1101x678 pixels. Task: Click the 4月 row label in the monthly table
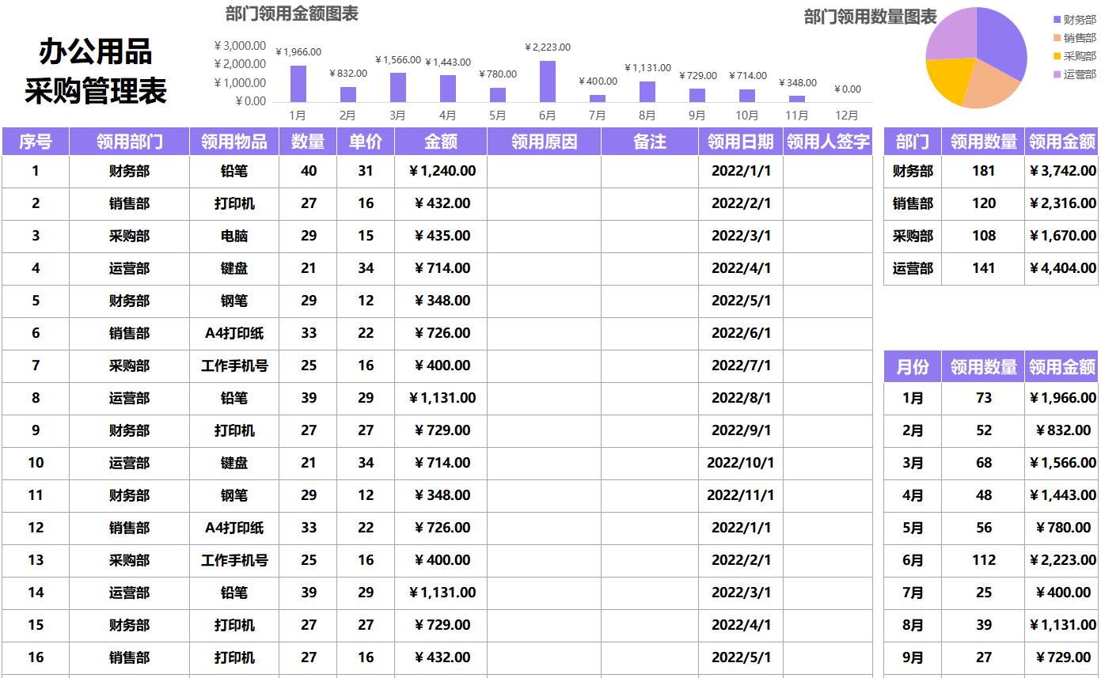tap(913, 495)
